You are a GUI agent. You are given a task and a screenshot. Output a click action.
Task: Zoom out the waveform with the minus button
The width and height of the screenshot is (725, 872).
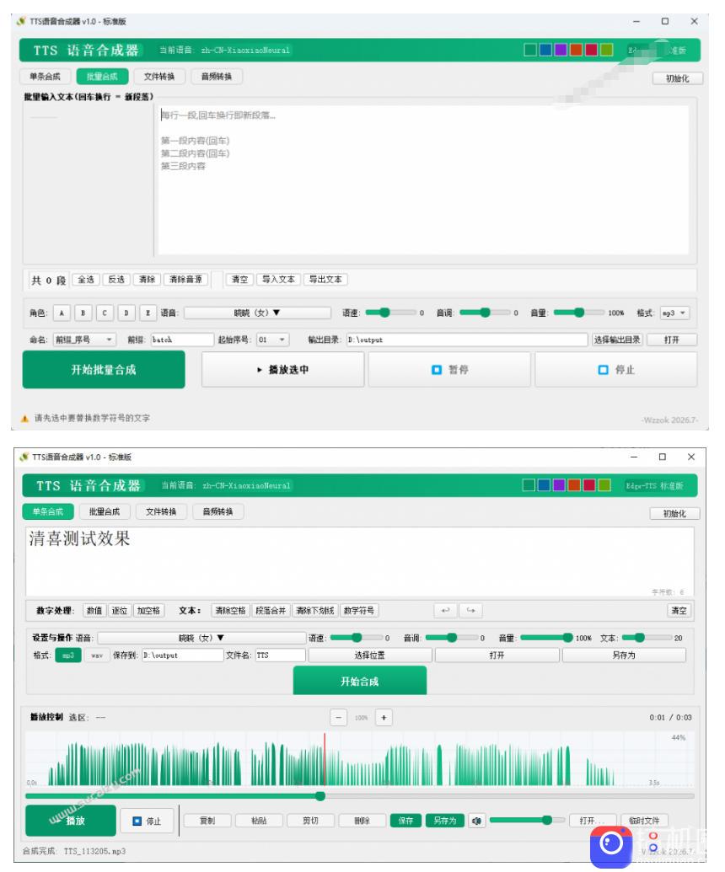338,717
